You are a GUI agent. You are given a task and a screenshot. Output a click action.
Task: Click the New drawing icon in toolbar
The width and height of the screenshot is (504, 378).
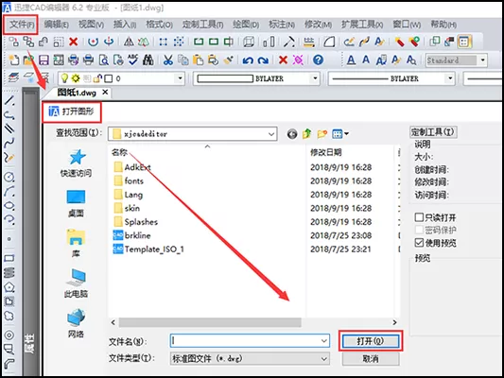(x=13, y=60)
